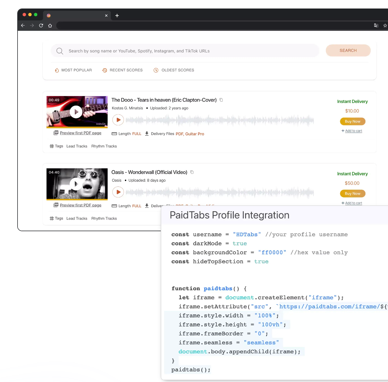Play the Tears in heaven video thumbnail
The height and width of the screenshot is (382, 388).
76,112
